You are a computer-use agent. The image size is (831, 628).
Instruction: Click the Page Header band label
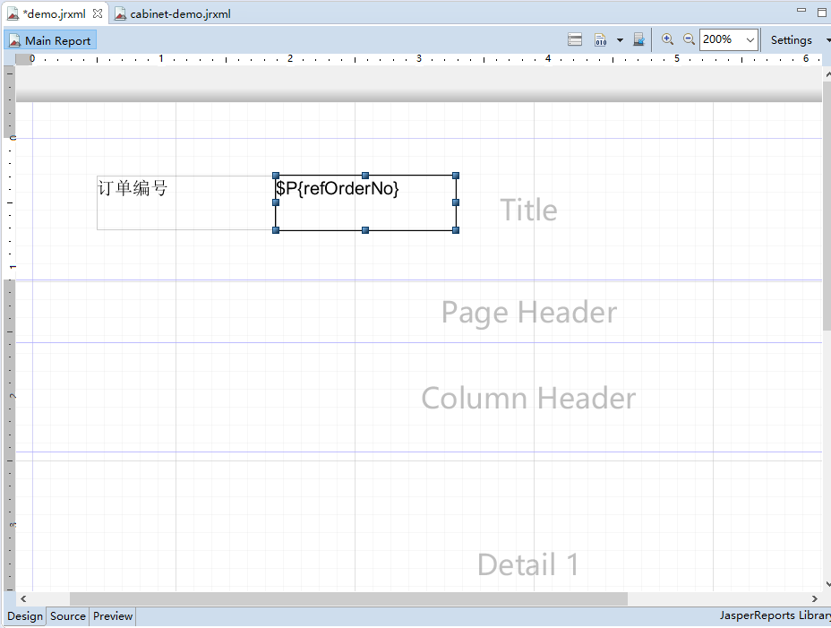tap(529, 312)
